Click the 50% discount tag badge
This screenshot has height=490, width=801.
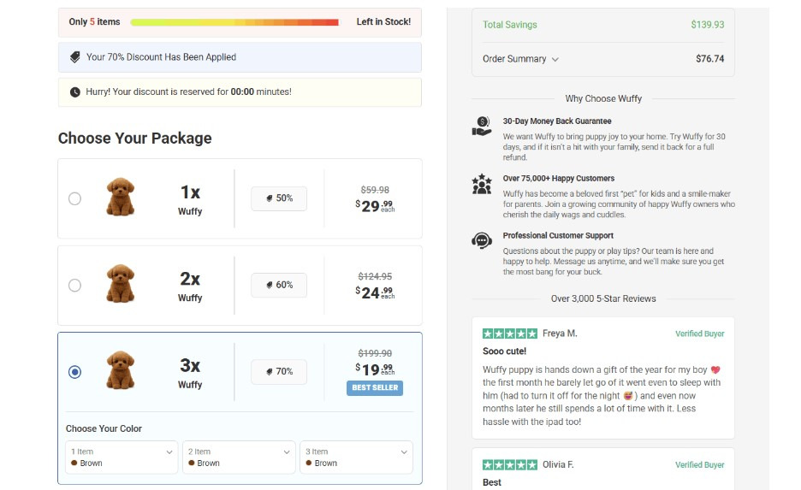tap(278, 198)
